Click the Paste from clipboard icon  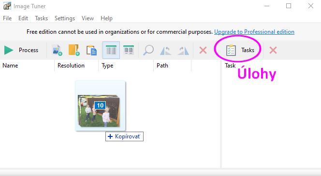[x=91, y=50]
